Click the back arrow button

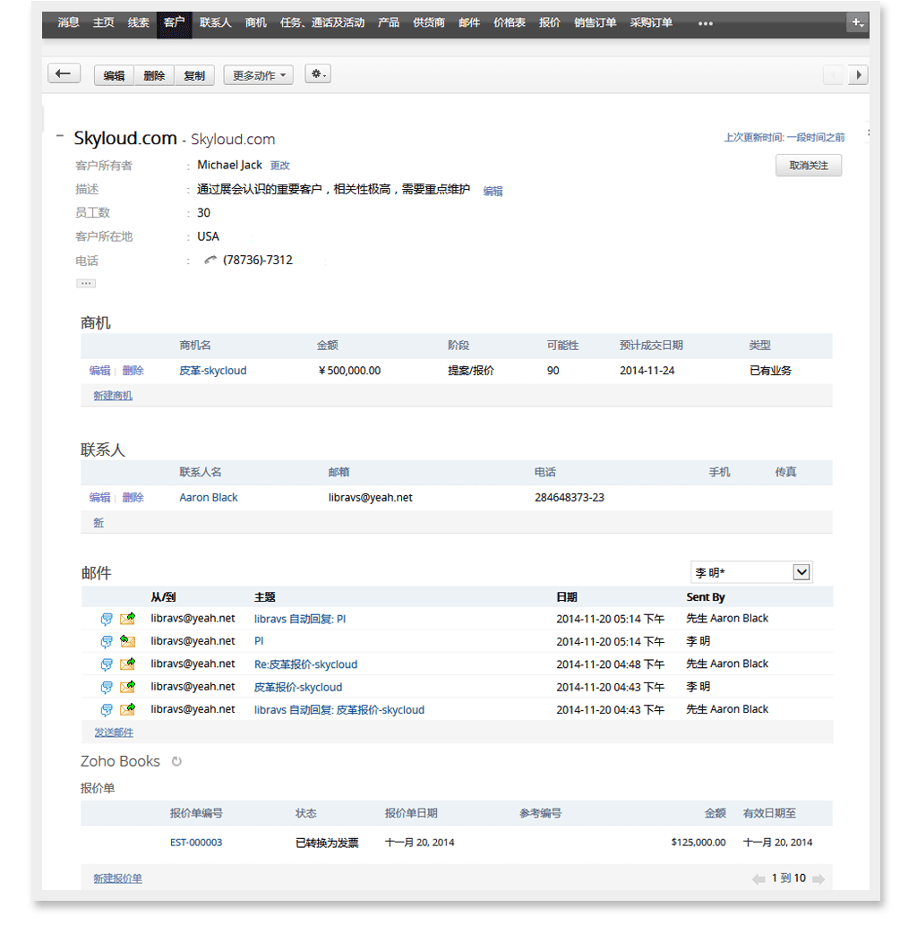click(64, 74)
